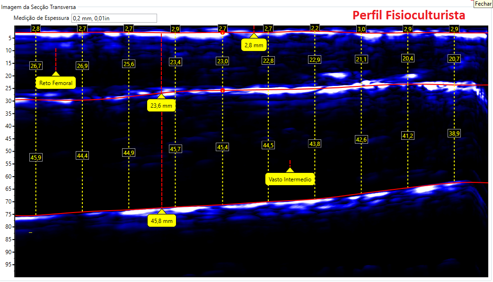Click the 2,8 mm callout
Image resolution: width=493 pixels, height=282 pixels.
(x=254, y=45)
